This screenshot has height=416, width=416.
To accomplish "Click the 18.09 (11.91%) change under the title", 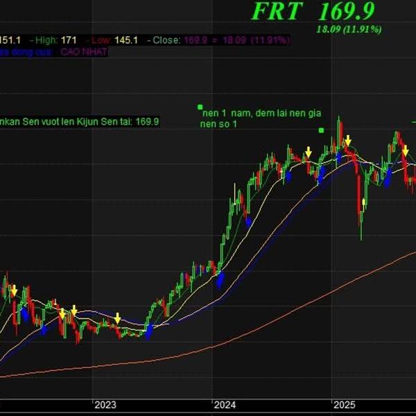I will click(x=349, y=29).
